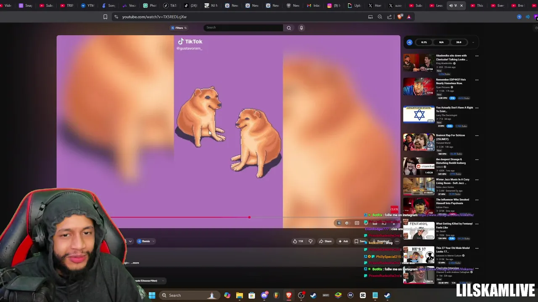Open OBS Studio from the taskbar
This screenshot has height=302, width=538.
(301, 295)
